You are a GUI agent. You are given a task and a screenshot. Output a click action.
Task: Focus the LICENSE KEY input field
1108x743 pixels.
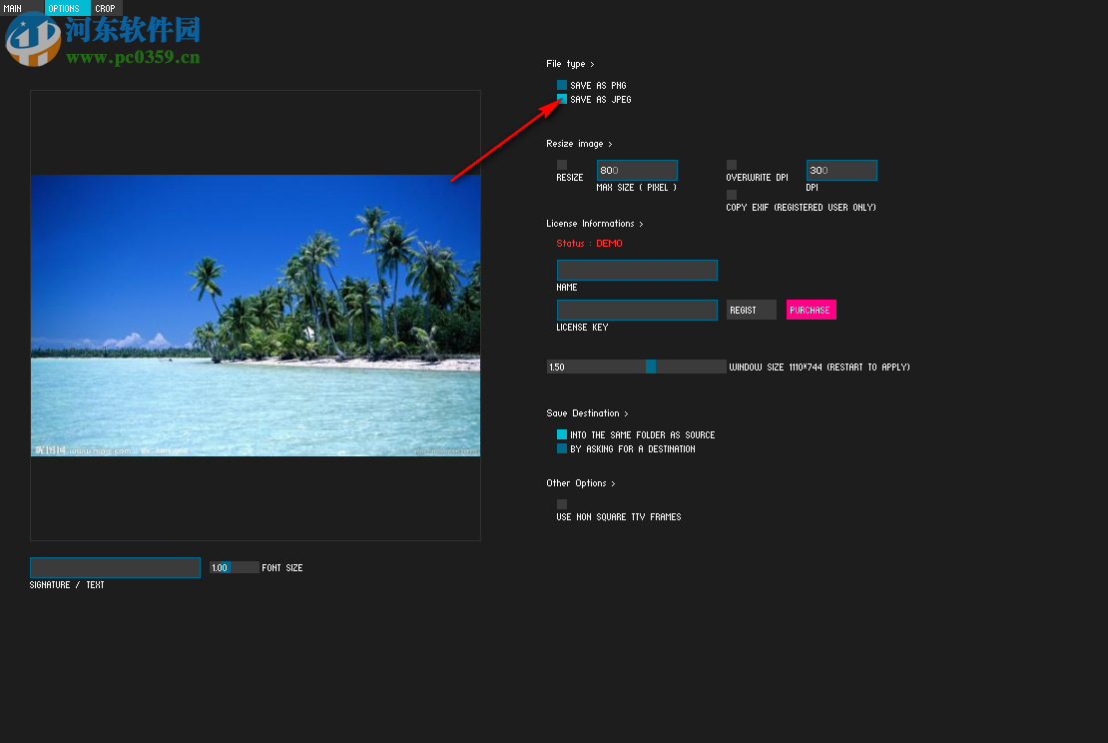click(637, 310)
